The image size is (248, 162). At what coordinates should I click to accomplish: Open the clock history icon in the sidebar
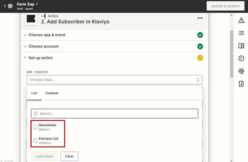coord(241,58)
